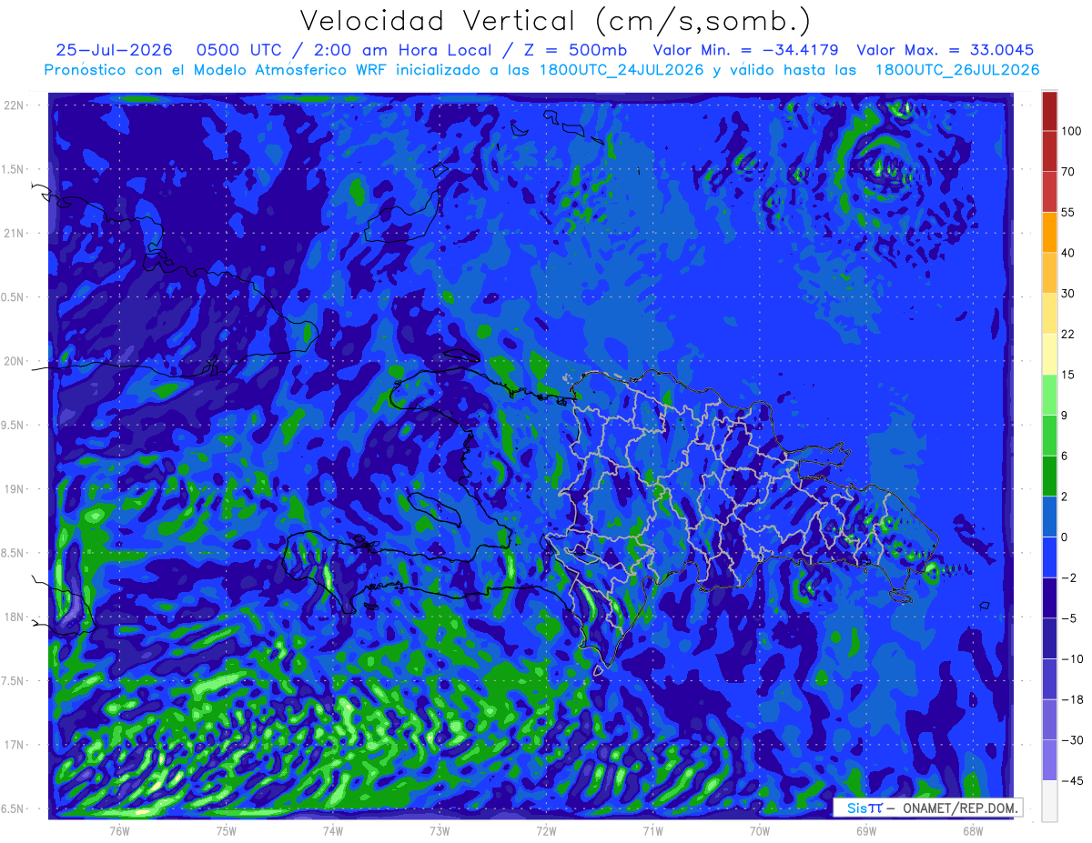Click the "Valor Max. = 33.0045" value
This screenshot has height=843, width=1092.
pyautogui.click(x=945, y=50)
